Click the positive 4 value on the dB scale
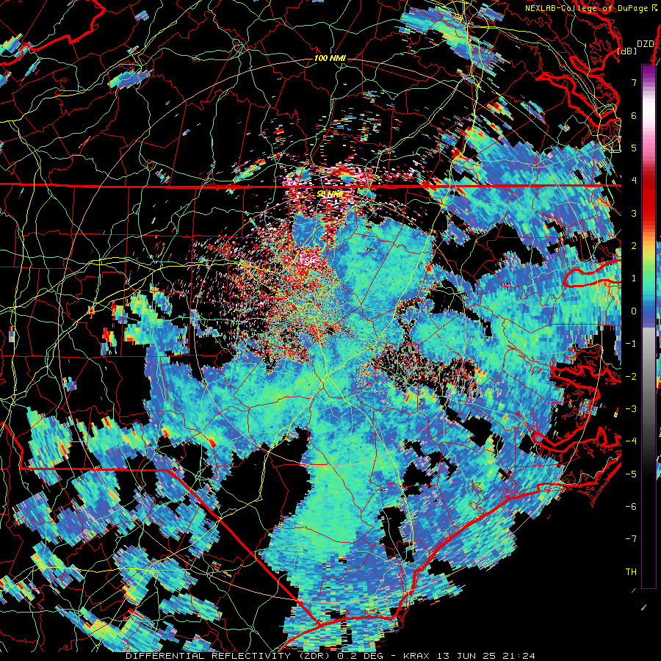This screenshot has width=661, height=661. 634,181
